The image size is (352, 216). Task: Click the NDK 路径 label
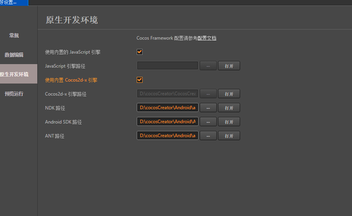[x=55, y=108]
